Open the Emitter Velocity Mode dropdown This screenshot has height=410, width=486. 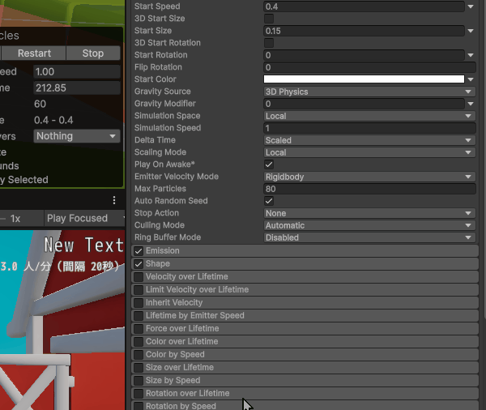pos(369,177)
